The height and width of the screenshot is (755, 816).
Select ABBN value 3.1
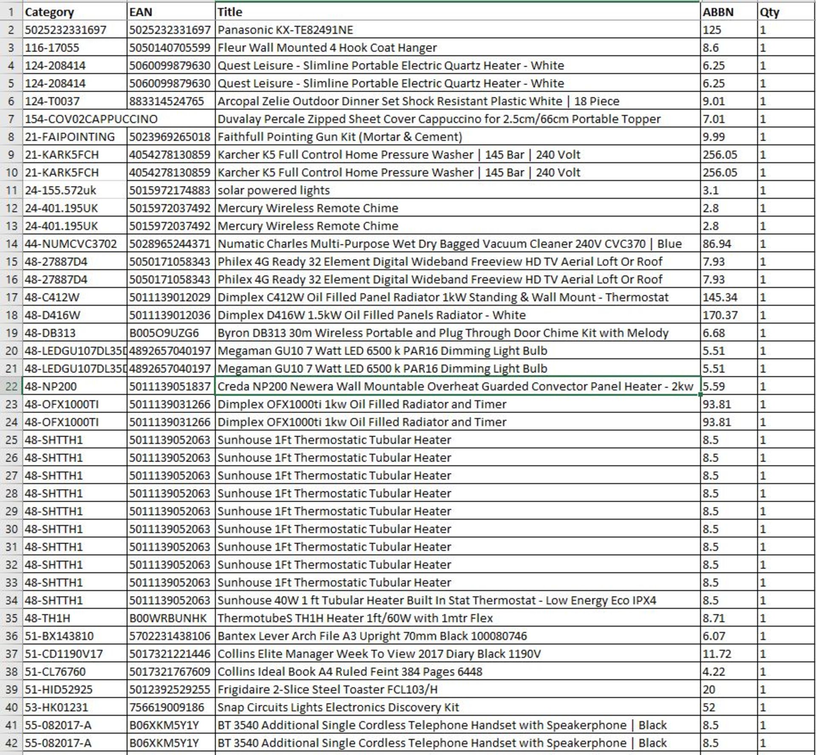pyautogui.click(x=729, y=190)
